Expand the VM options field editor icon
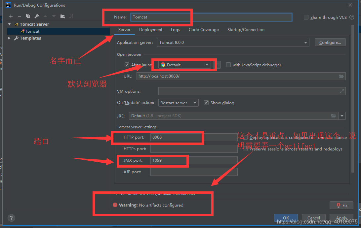Screen dimensions: 361x228 coord(342,91)
